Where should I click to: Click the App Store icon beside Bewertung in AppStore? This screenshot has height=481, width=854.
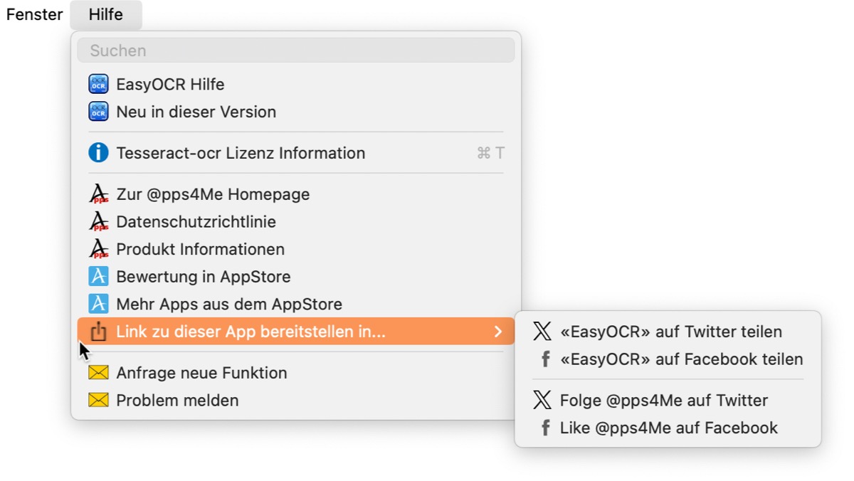[98, 276]
